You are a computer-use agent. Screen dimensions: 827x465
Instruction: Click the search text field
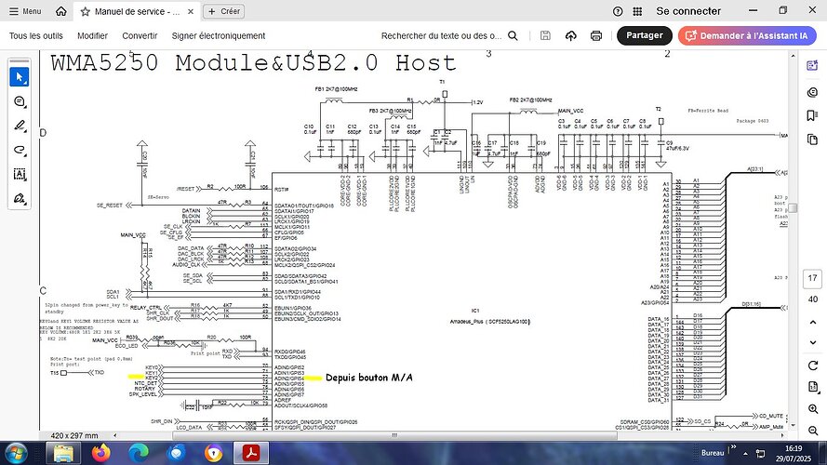(x=441, y=36)
